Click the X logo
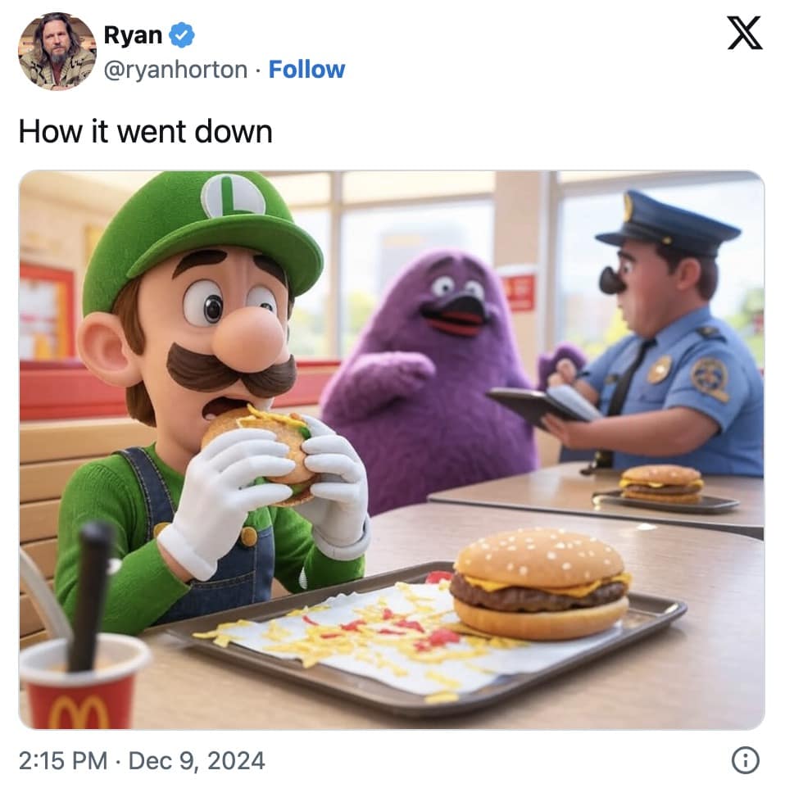The height and width of the screenshot is (793, 785). 744,34
